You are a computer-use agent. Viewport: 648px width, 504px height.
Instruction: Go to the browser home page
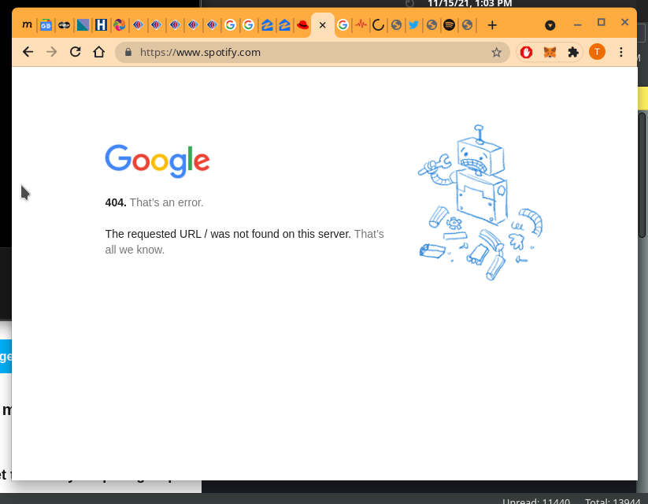click(98, 52)
